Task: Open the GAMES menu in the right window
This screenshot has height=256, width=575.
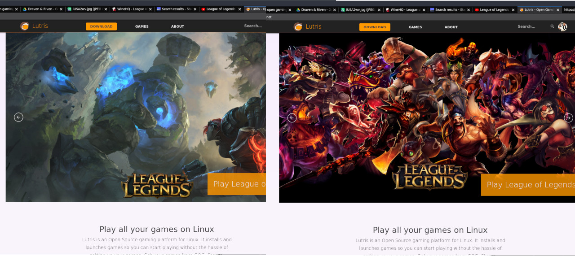Action: [x=415, y=27]
